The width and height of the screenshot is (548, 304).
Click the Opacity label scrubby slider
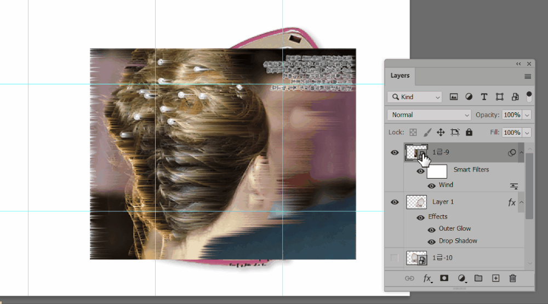(x=487, y=115)
